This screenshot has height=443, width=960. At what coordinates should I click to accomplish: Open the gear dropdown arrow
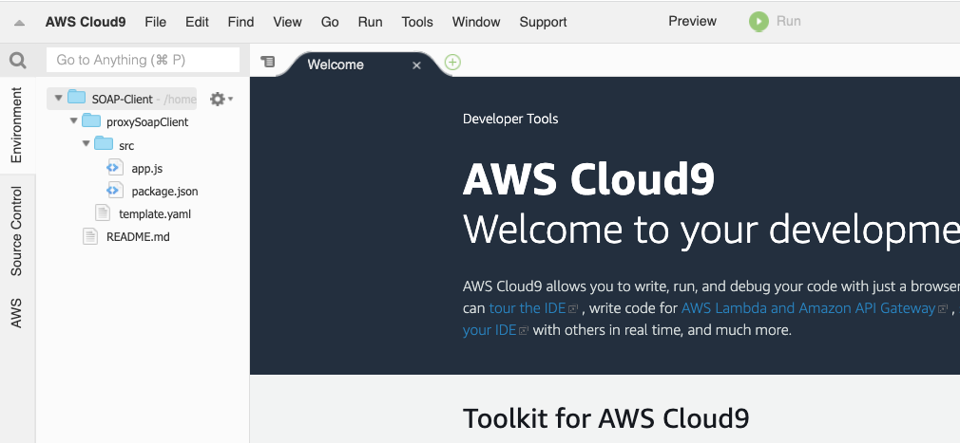pos(231,99)
